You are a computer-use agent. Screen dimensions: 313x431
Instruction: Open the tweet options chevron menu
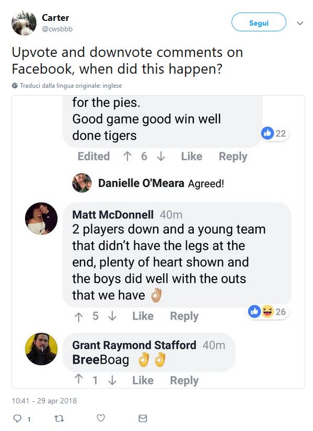[300, 24]
